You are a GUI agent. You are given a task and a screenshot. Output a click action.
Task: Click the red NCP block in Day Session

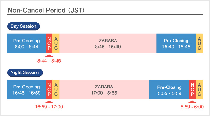tap(49, 44)
